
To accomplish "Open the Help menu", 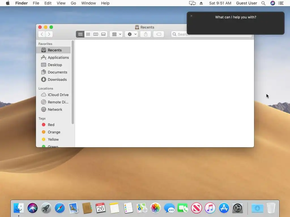I will click(105, 3).
